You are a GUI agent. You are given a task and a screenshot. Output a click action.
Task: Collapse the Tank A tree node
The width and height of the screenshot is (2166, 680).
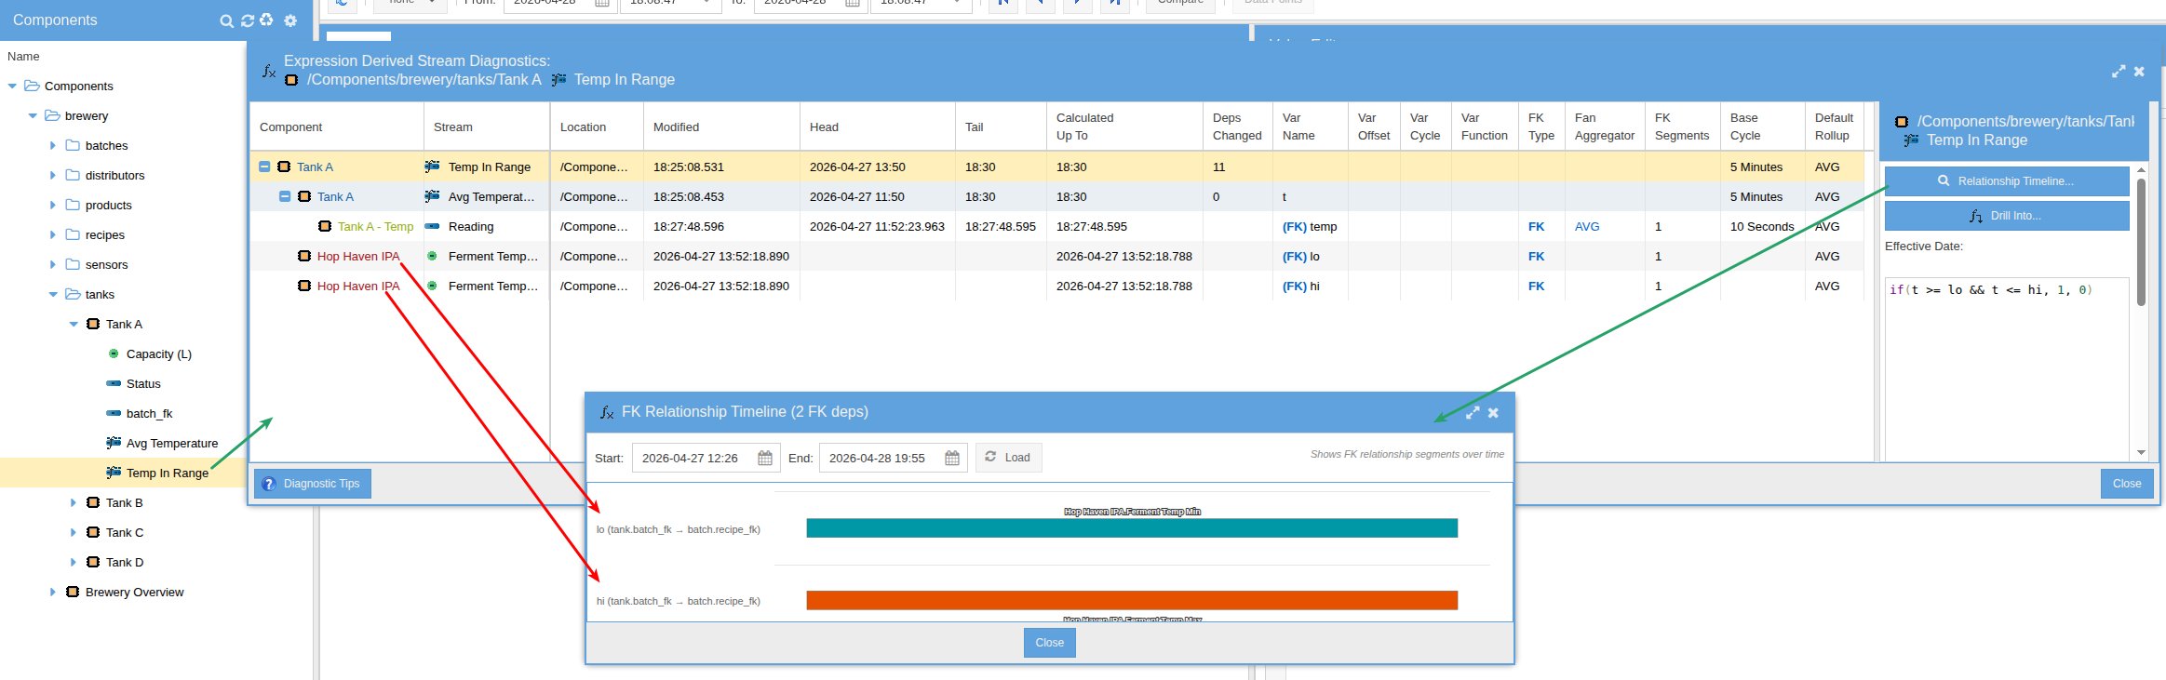coord(74,324)
